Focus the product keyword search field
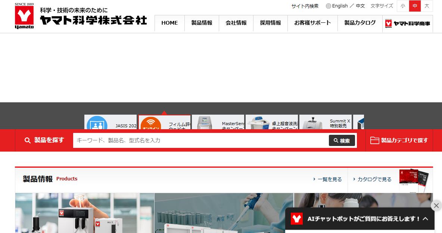The height and width of the screenshot is (233, 442). [x=201, y=140]
